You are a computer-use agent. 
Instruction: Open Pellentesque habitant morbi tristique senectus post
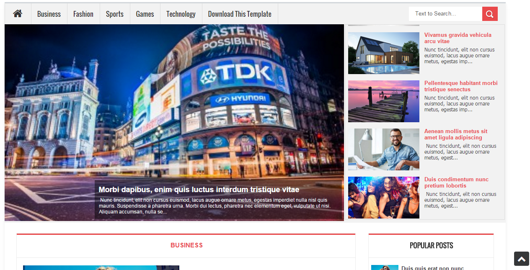point(461,86)
